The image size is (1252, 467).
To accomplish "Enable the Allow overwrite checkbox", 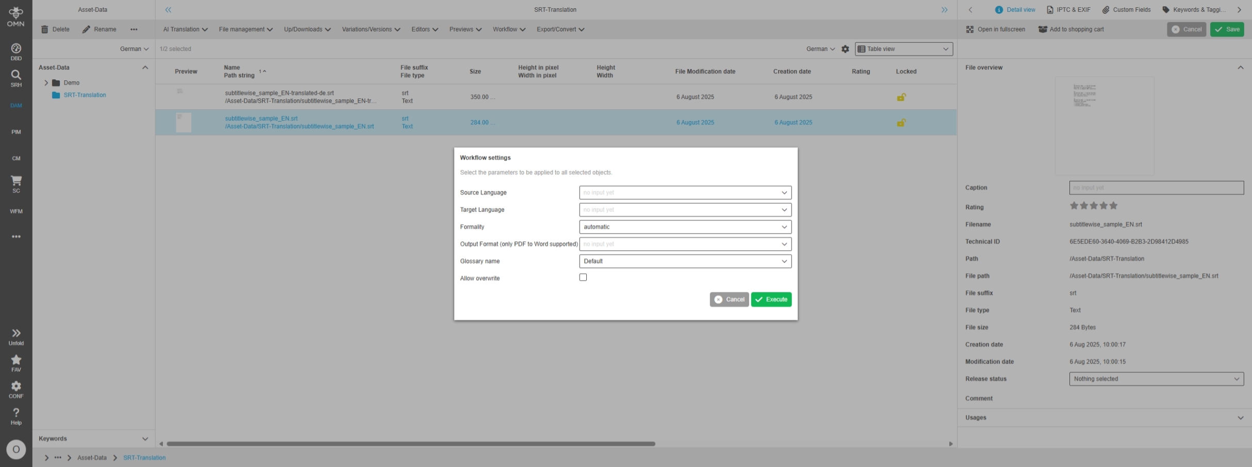I will 583,278.
